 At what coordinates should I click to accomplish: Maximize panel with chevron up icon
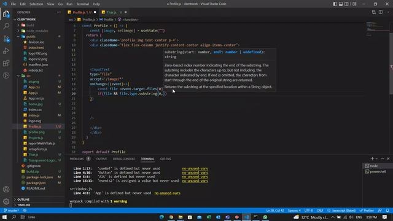(x=383, y=158)
